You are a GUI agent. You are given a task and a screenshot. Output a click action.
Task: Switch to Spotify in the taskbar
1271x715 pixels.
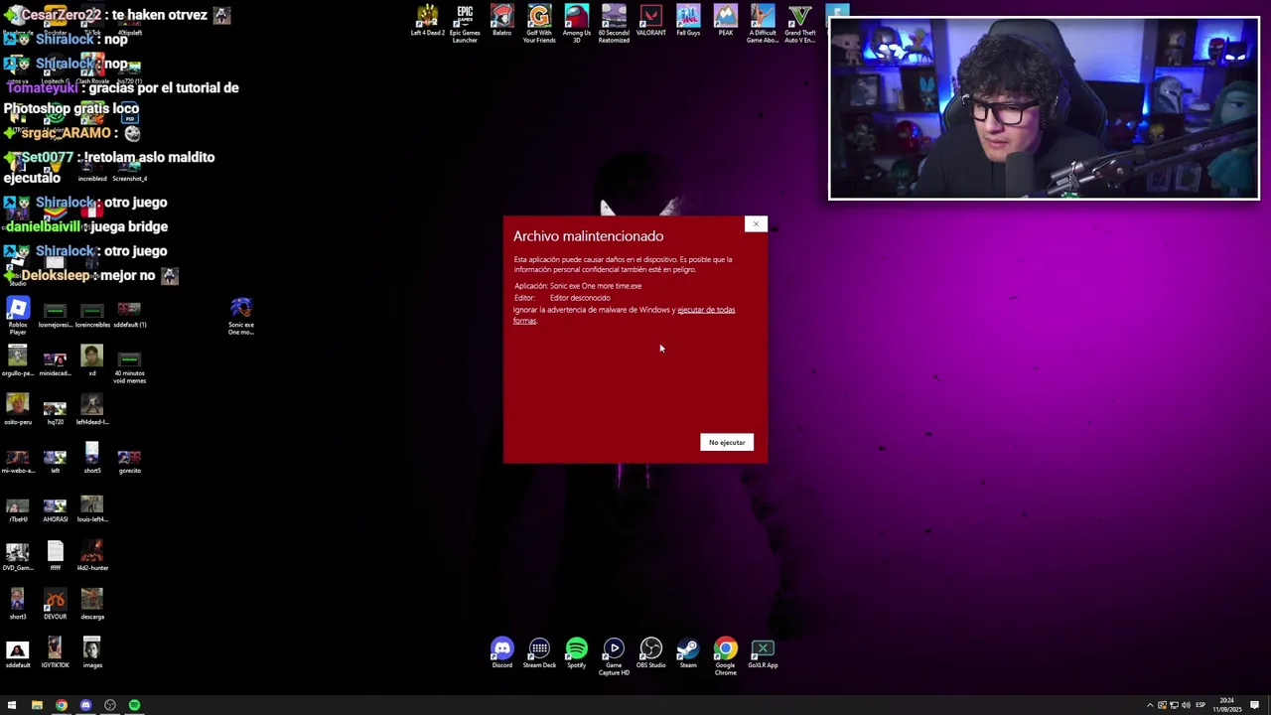click(134, 705)
